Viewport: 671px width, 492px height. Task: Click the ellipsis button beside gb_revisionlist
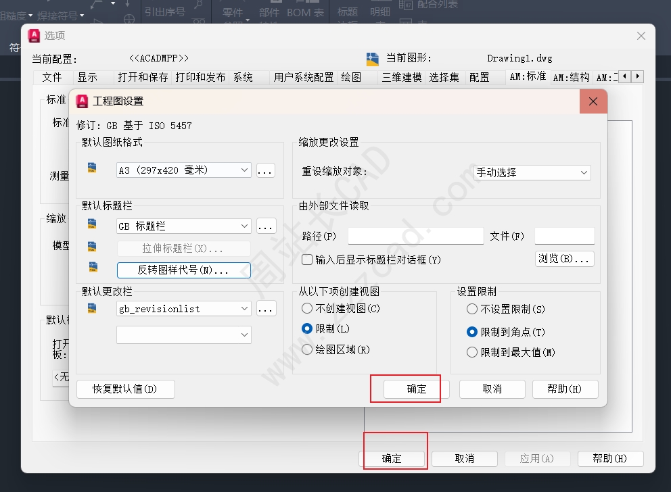(x=266, y=309)
